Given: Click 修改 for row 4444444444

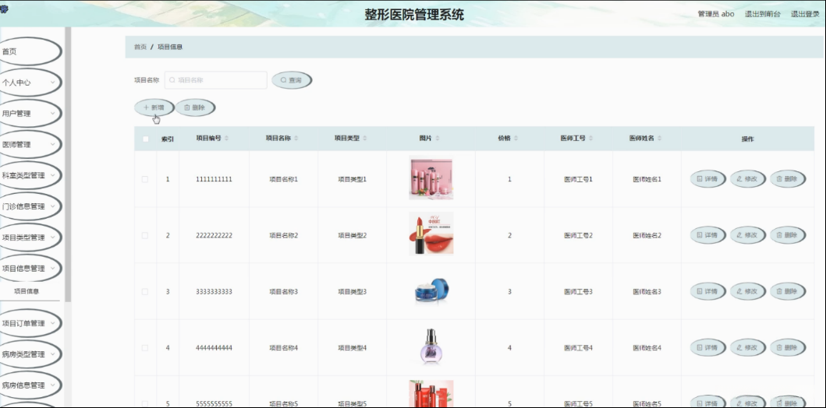Looking at the screenshot, I should click(x=747, y=347).
